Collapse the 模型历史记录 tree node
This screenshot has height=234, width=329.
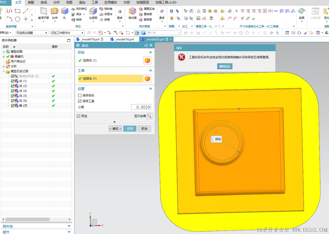4,71
